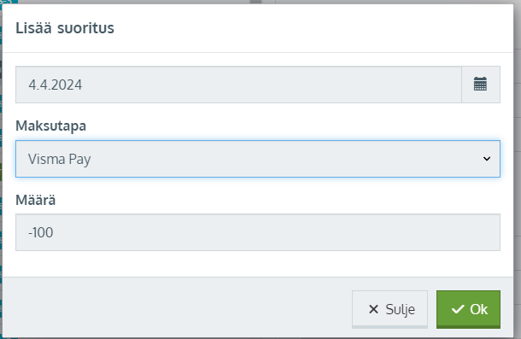
Task: Click the Määrä field label
Action: [x=36, y=200]
